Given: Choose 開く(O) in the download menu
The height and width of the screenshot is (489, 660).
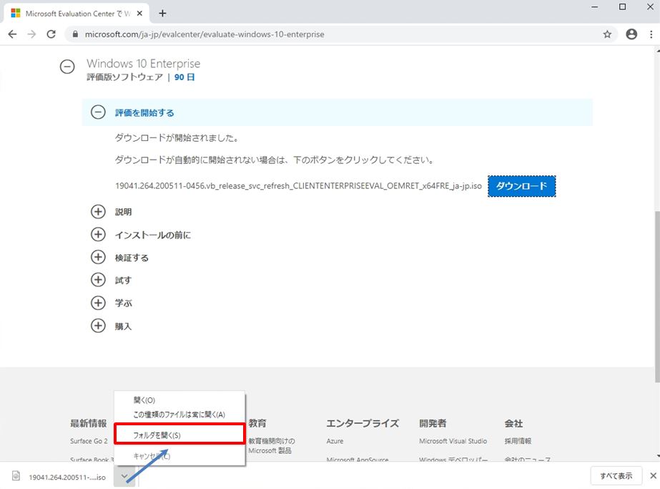Looking at the screenshot, I should [x=144, y=400].
